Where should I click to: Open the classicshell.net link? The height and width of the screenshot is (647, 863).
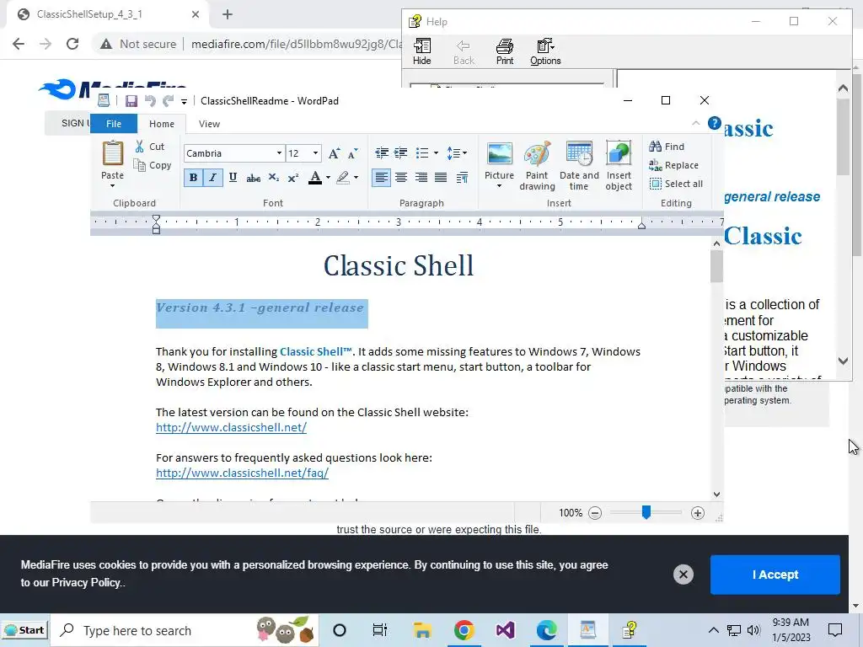pos(231,427)
